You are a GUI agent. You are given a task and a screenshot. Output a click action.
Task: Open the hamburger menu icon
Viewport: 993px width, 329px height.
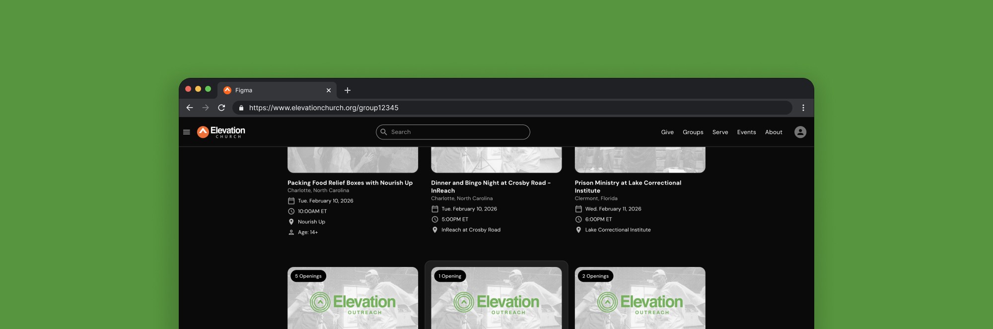[x=187, y=132]
